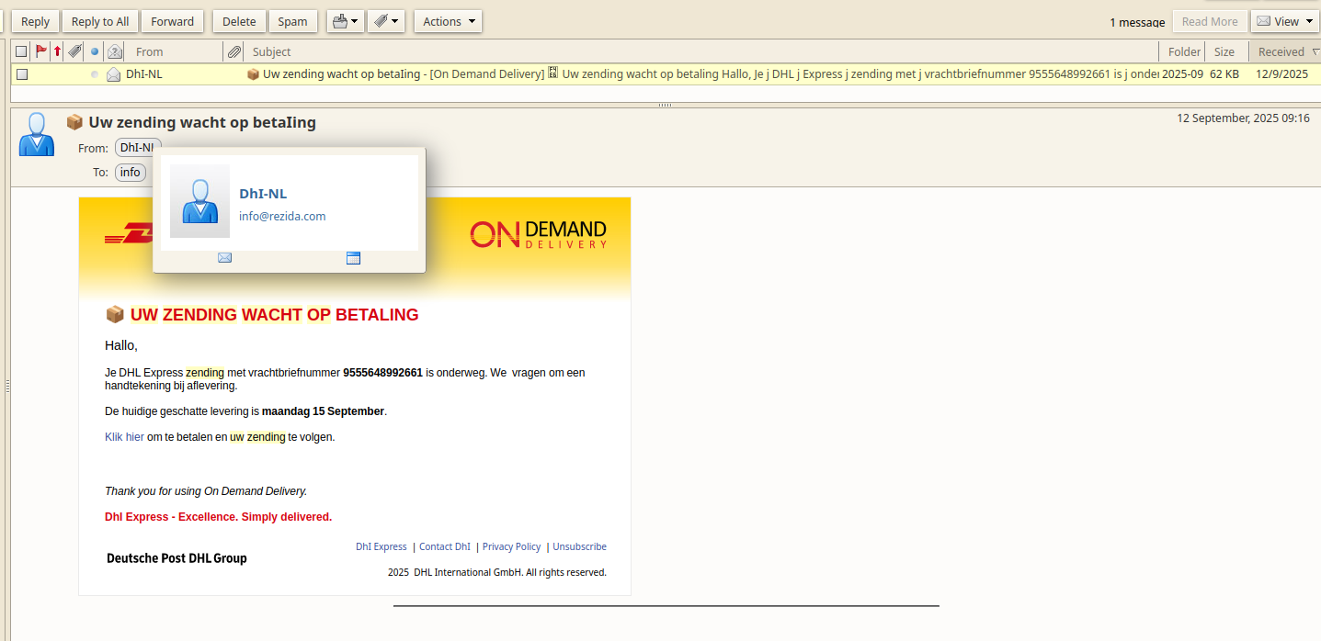
Task: Click the priority arrow column header icon
Action: 56,51
